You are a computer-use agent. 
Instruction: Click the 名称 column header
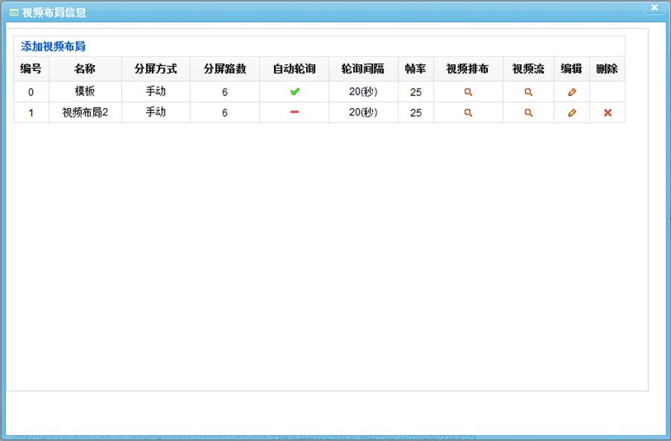pos(85,69)
